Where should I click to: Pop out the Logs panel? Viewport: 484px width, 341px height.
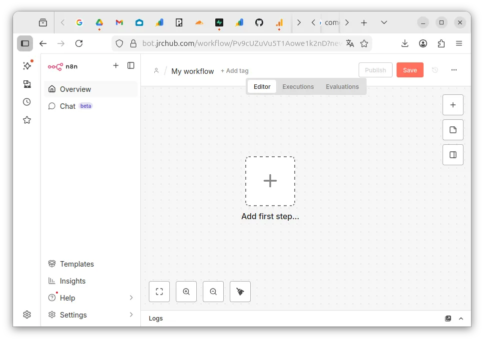pos(448,319)
